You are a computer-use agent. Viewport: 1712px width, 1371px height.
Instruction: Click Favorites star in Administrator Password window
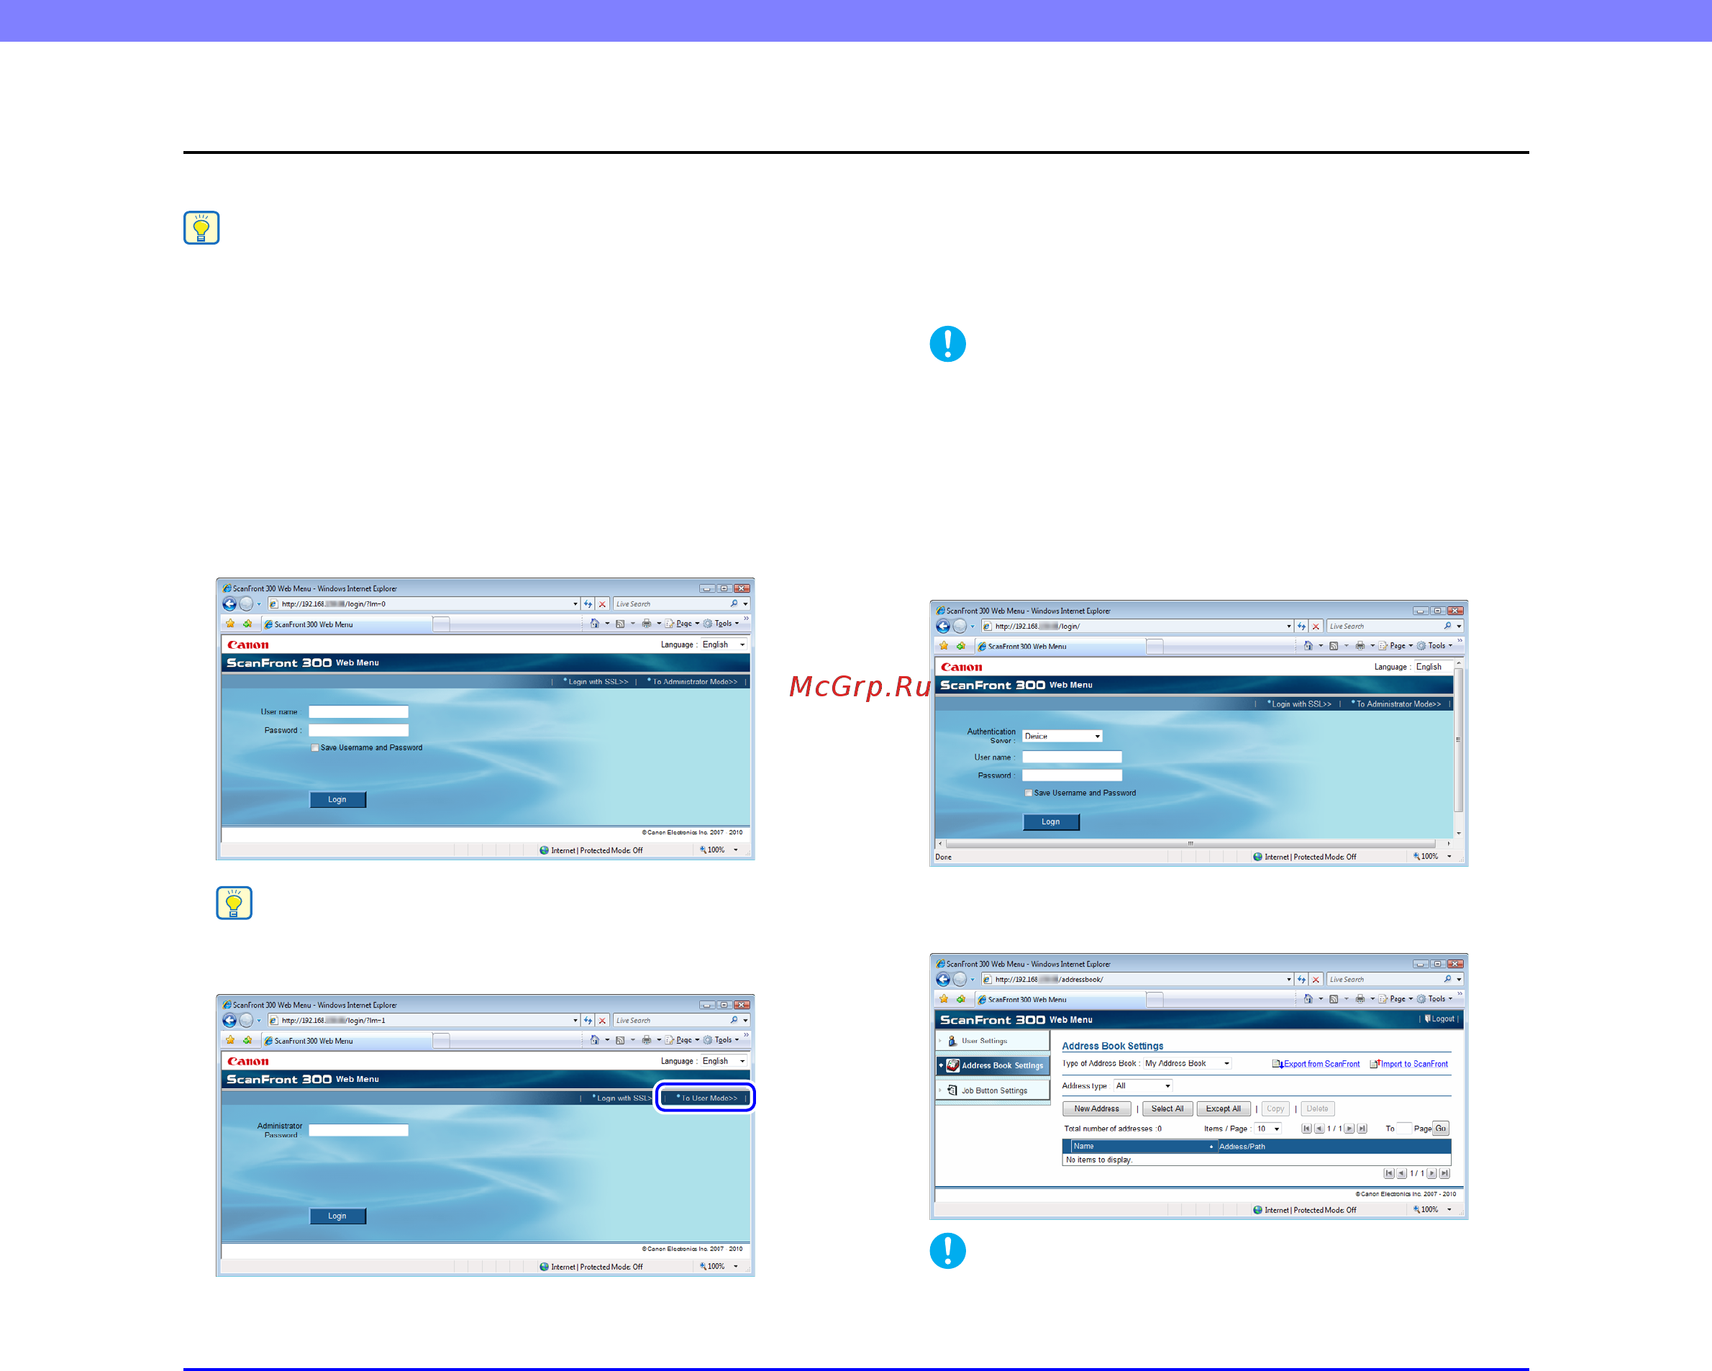[x=230, y=1040]
